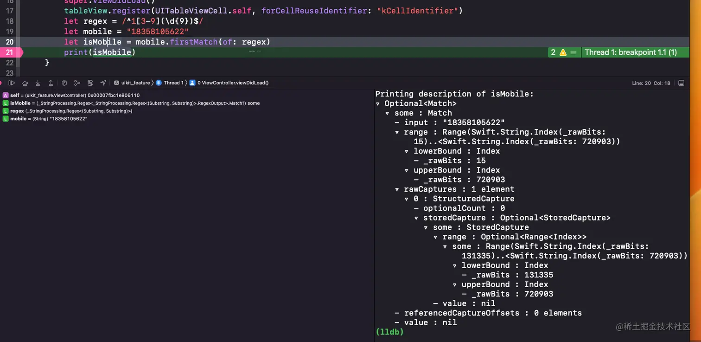Click the Thread 1: breakpoint 1.1 annotation
701x342 pixels.
pyautogui.click(x=631, y=52)
